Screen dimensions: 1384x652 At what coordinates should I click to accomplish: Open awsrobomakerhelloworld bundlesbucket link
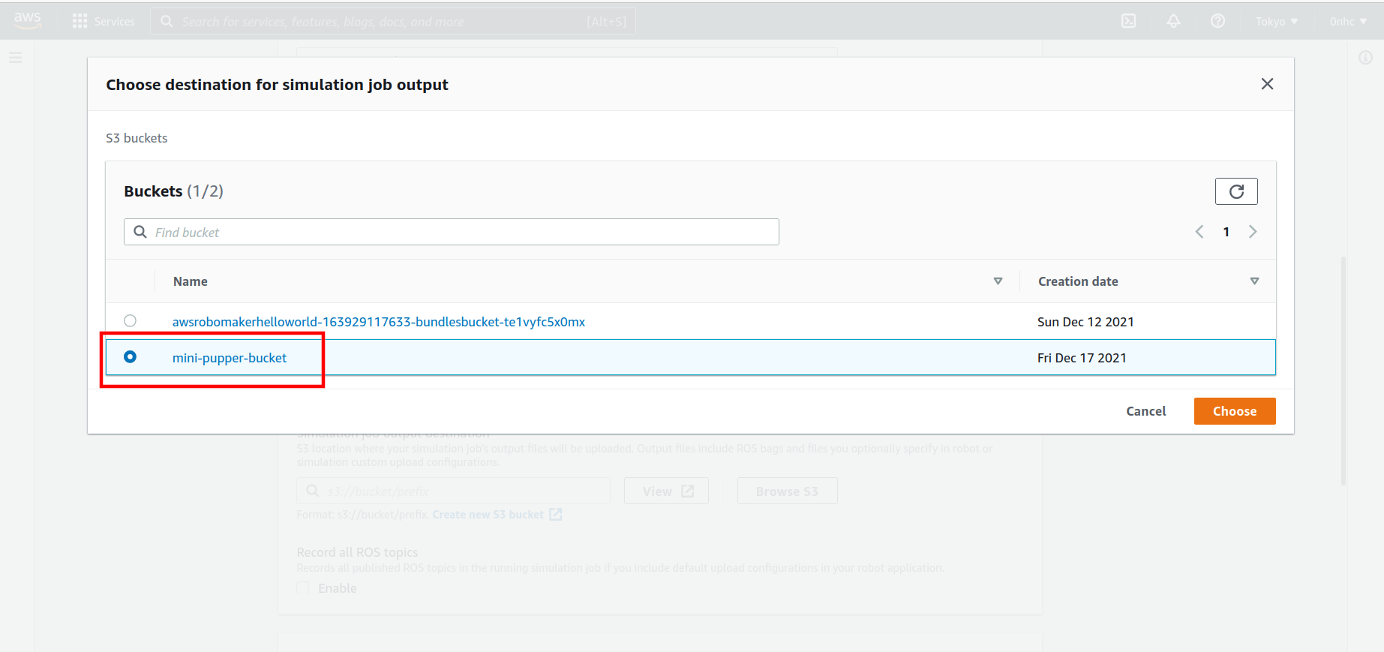[x=379, y=322]
